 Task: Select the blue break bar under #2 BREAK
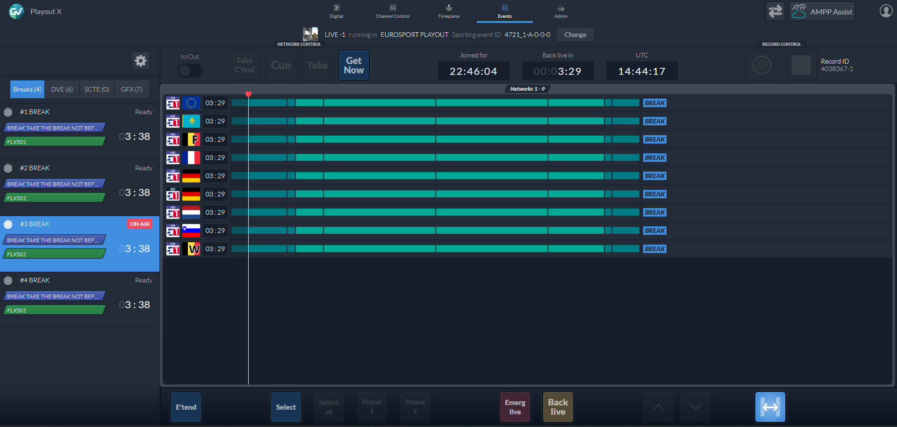coord(55,184)
